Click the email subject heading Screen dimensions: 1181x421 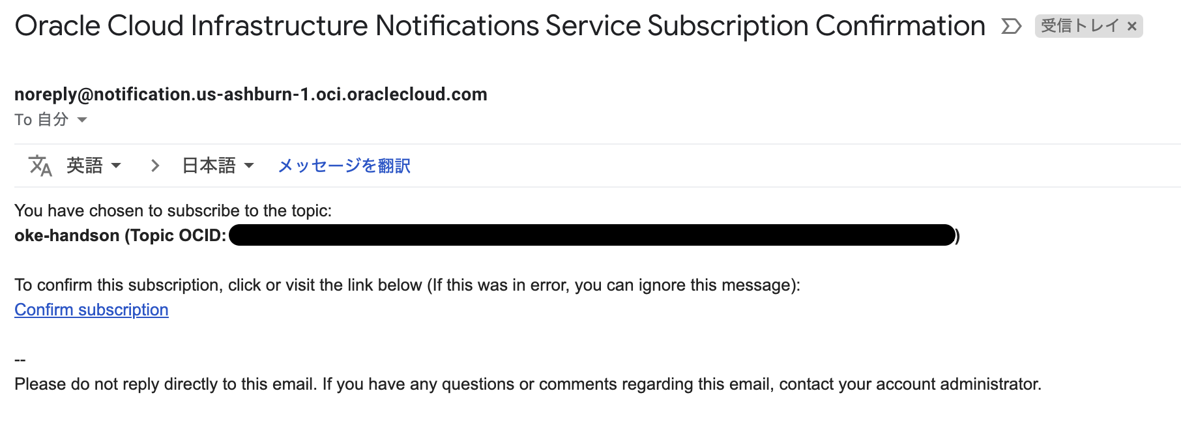[x=499, y=26]
